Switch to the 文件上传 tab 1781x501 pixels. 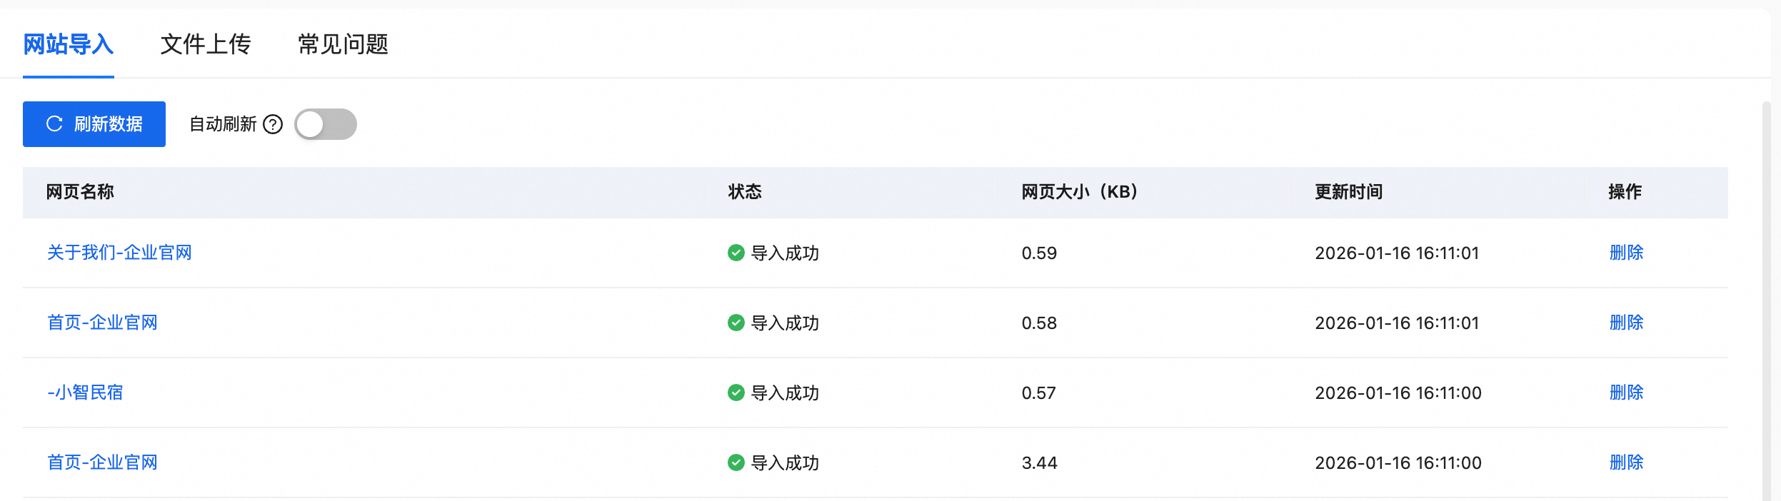coord(206,44)
